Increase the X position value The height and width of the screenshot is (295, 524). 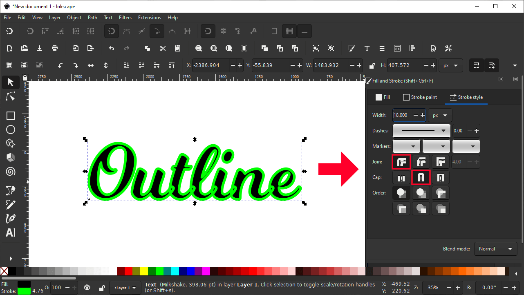[240, 65]
